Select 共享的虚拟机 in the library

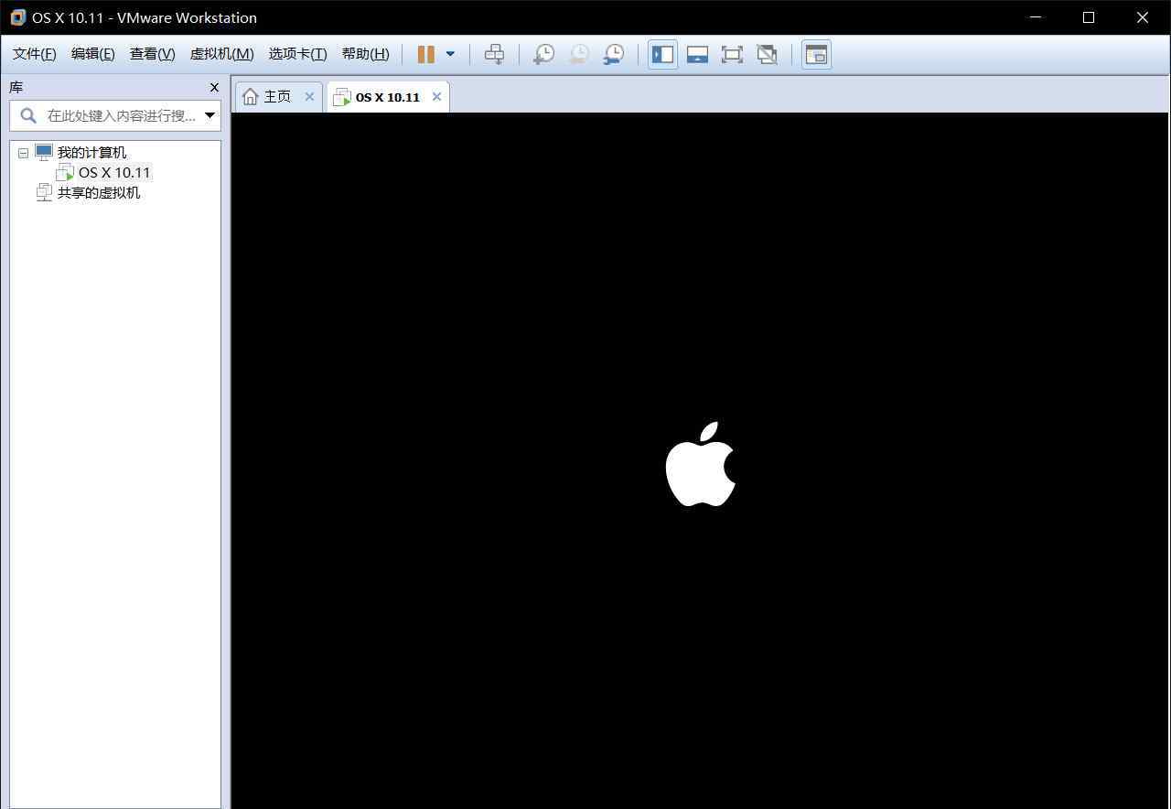[99, 192]
